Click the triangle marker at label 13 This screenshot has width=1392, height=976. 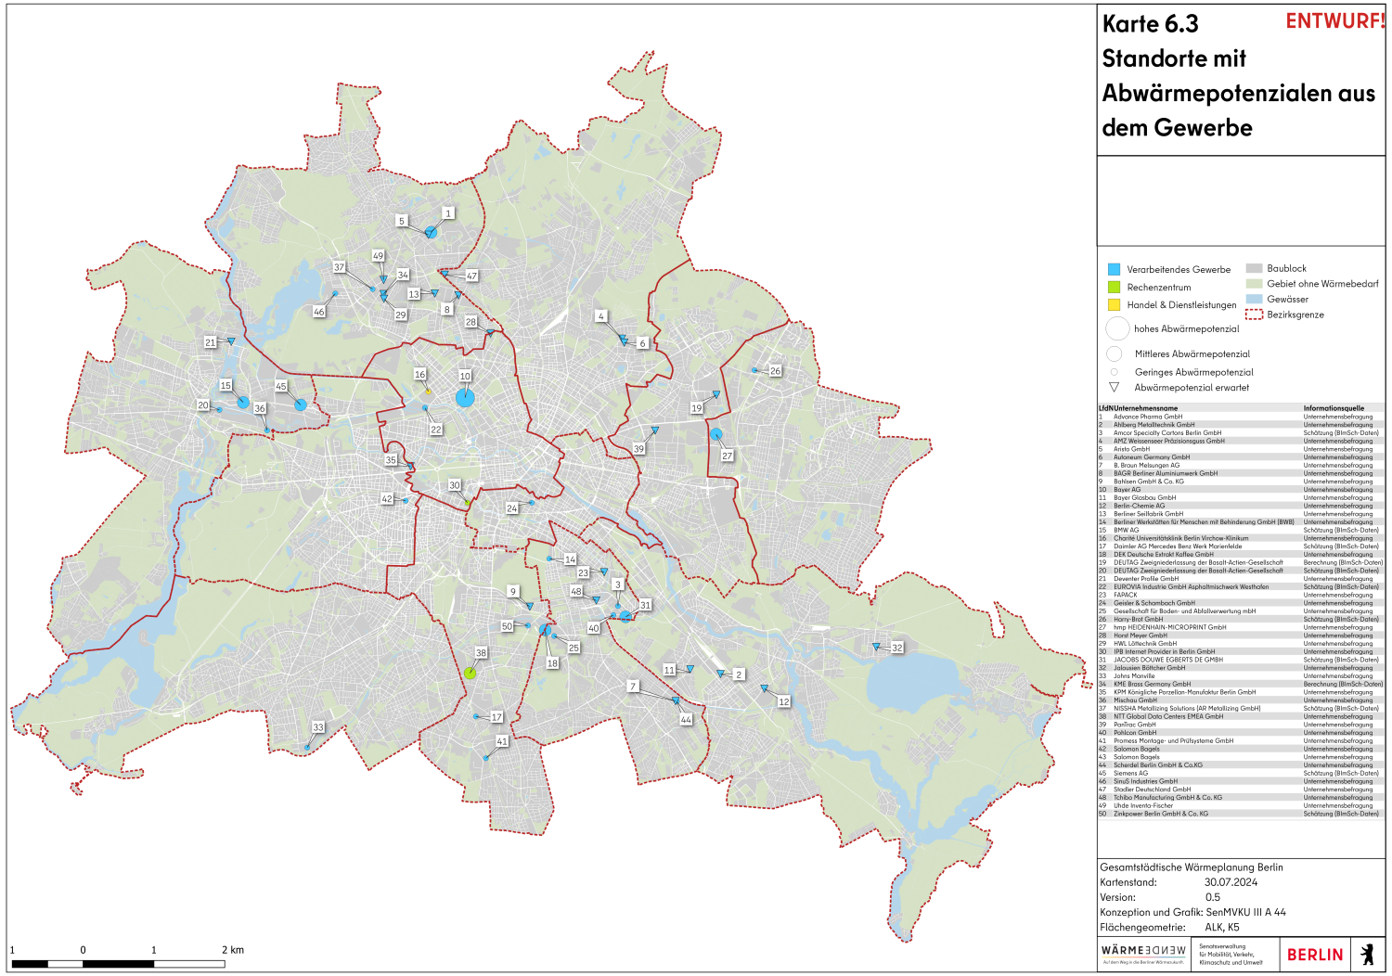(x=434, y=292)
